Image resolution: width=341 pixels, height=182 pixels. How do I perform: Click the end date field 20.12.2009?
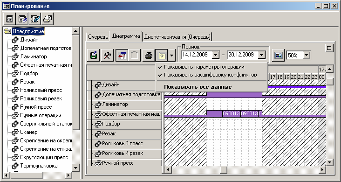(243, 55)
